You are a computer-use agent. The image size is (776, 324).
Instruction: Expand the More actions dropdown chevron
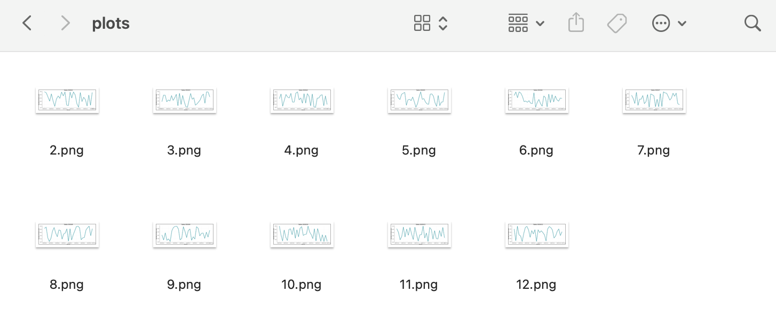point(682,23)
